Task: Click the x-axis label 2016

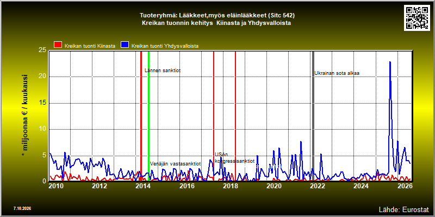Action: pos(187,186)
